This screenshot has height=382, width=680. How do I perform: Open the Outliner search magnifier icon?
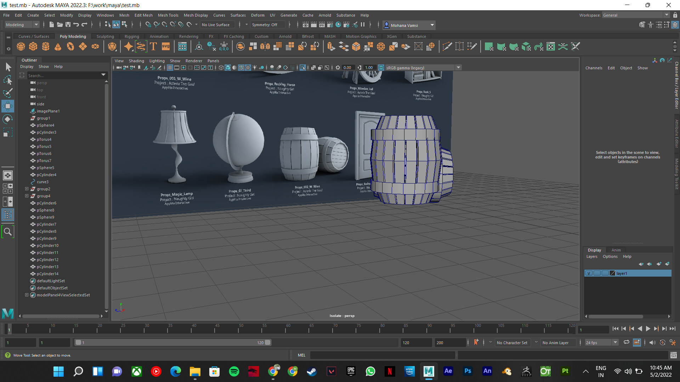[x=8, y=231]
